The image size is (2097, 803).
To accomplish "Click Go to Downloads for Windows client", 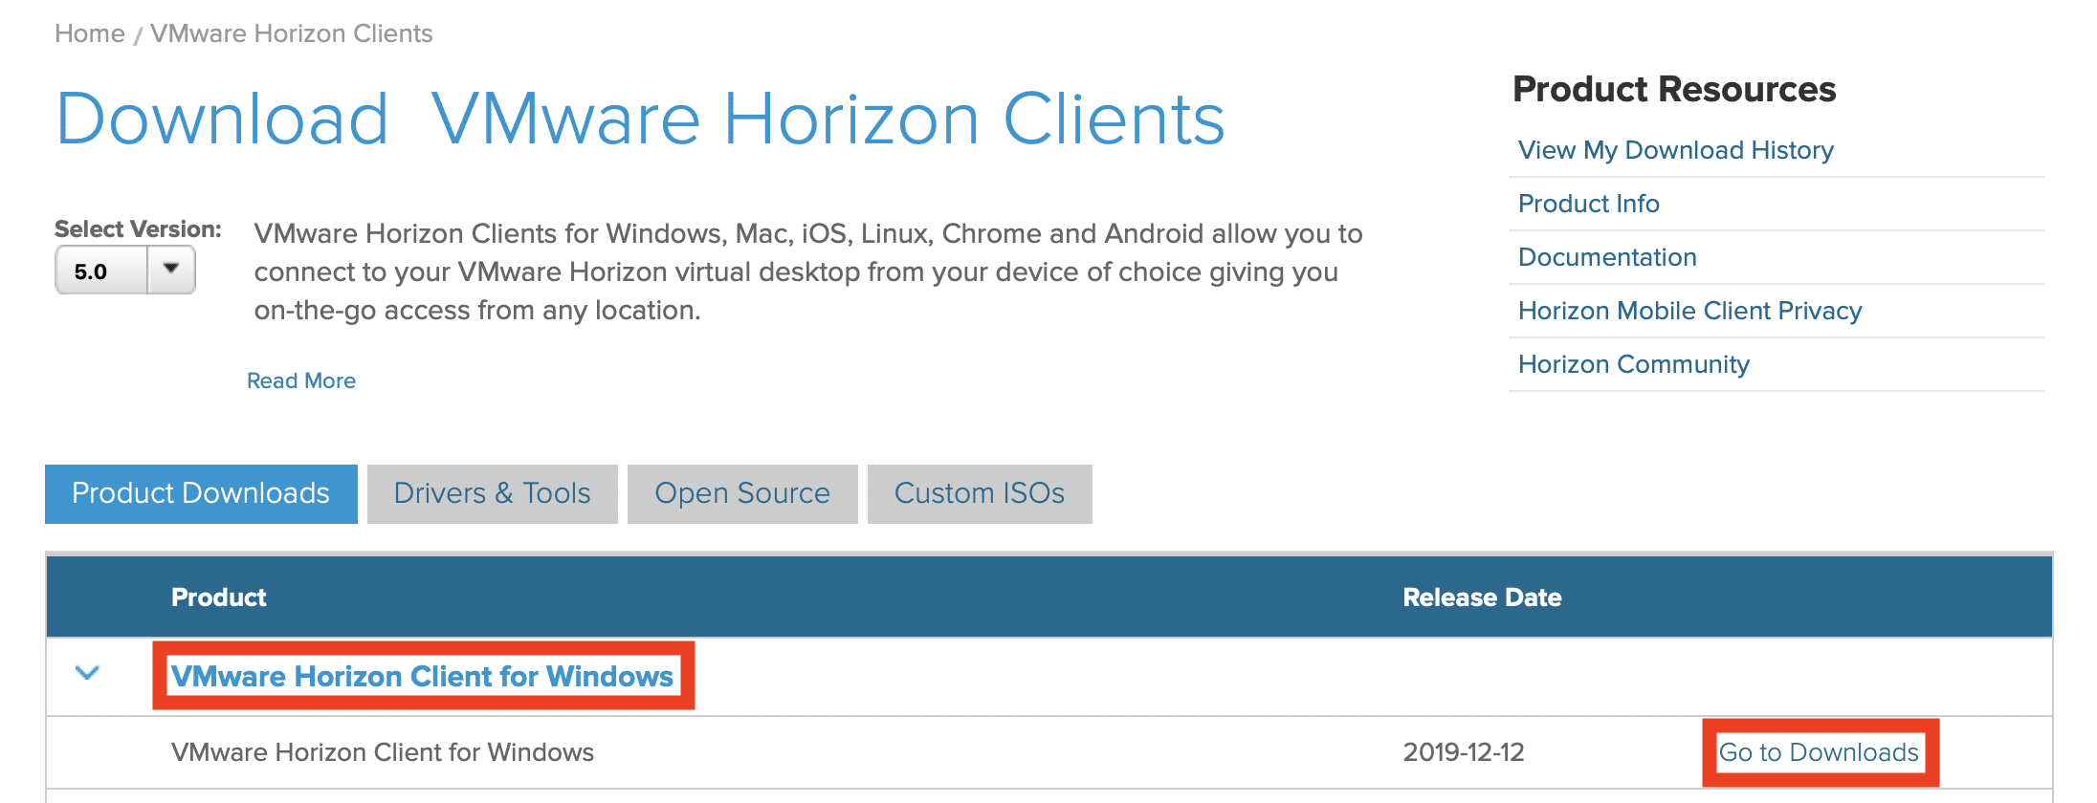I will point(1819,752).
